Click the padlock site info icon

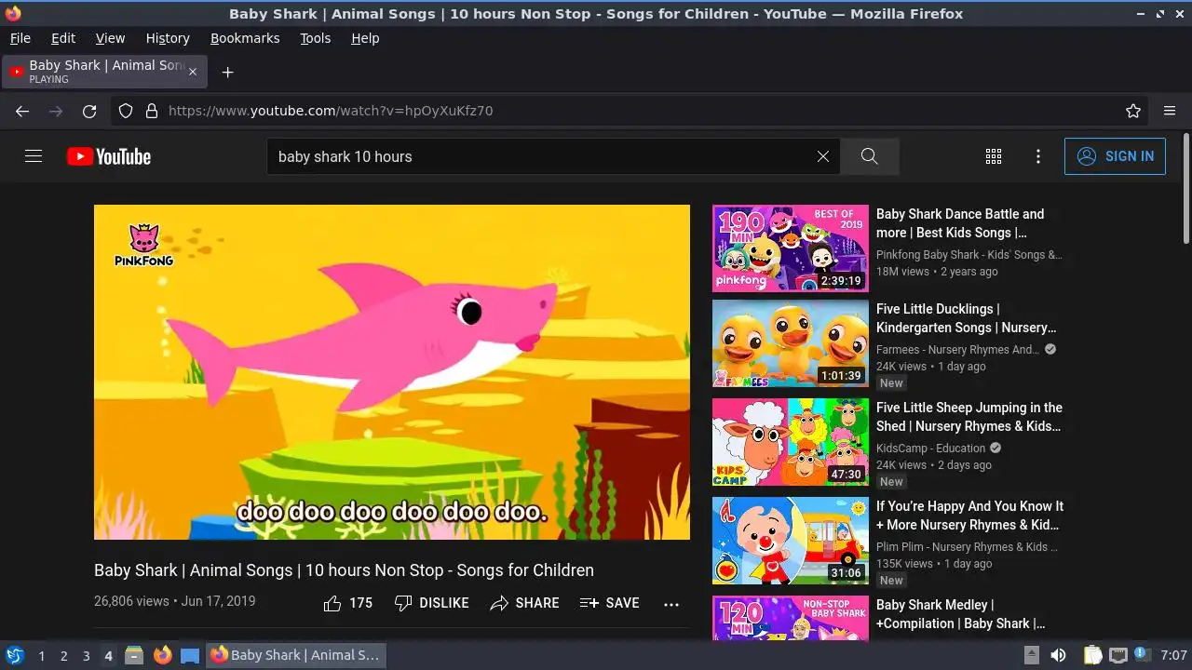tap(152, 111)
